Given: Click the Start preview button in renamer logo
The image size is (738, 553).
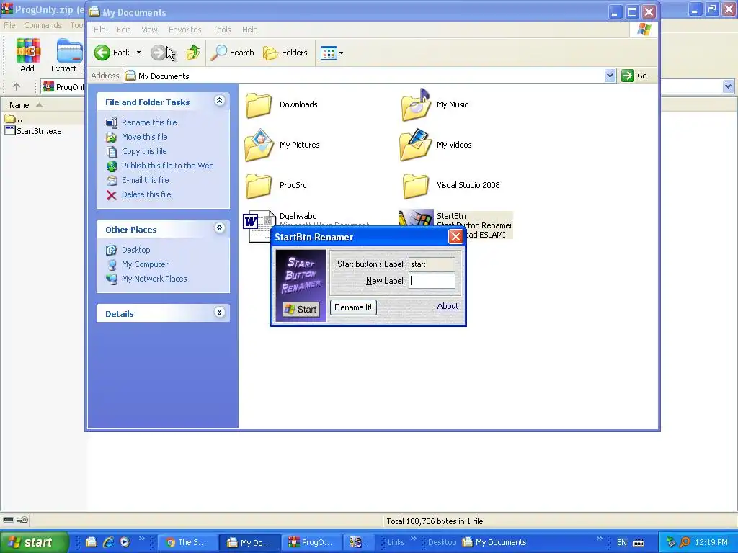Looking at the screenshot, I should [x=301, y=309].
